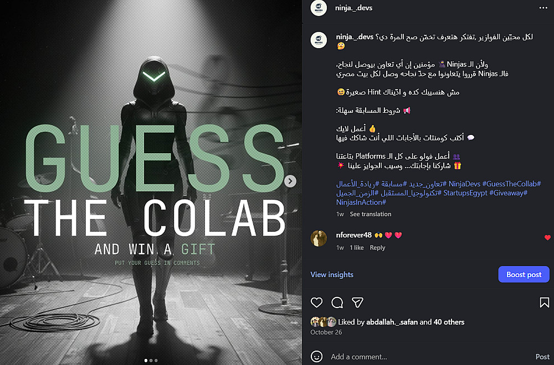Save post with bookmark icon

point(544,302)
